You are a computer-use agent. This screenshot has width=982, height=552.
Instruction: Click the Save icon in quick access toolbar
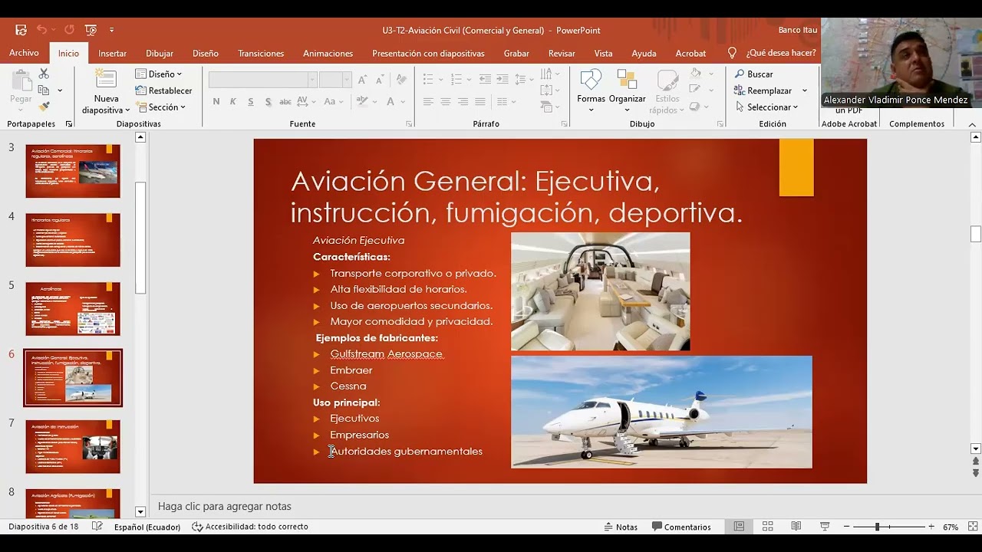(21, 30)
